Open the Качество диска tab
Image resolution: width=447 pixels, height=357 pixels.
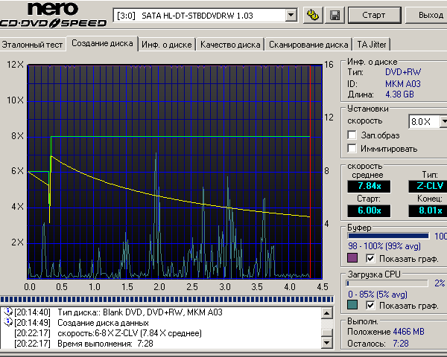pos(230,45)
